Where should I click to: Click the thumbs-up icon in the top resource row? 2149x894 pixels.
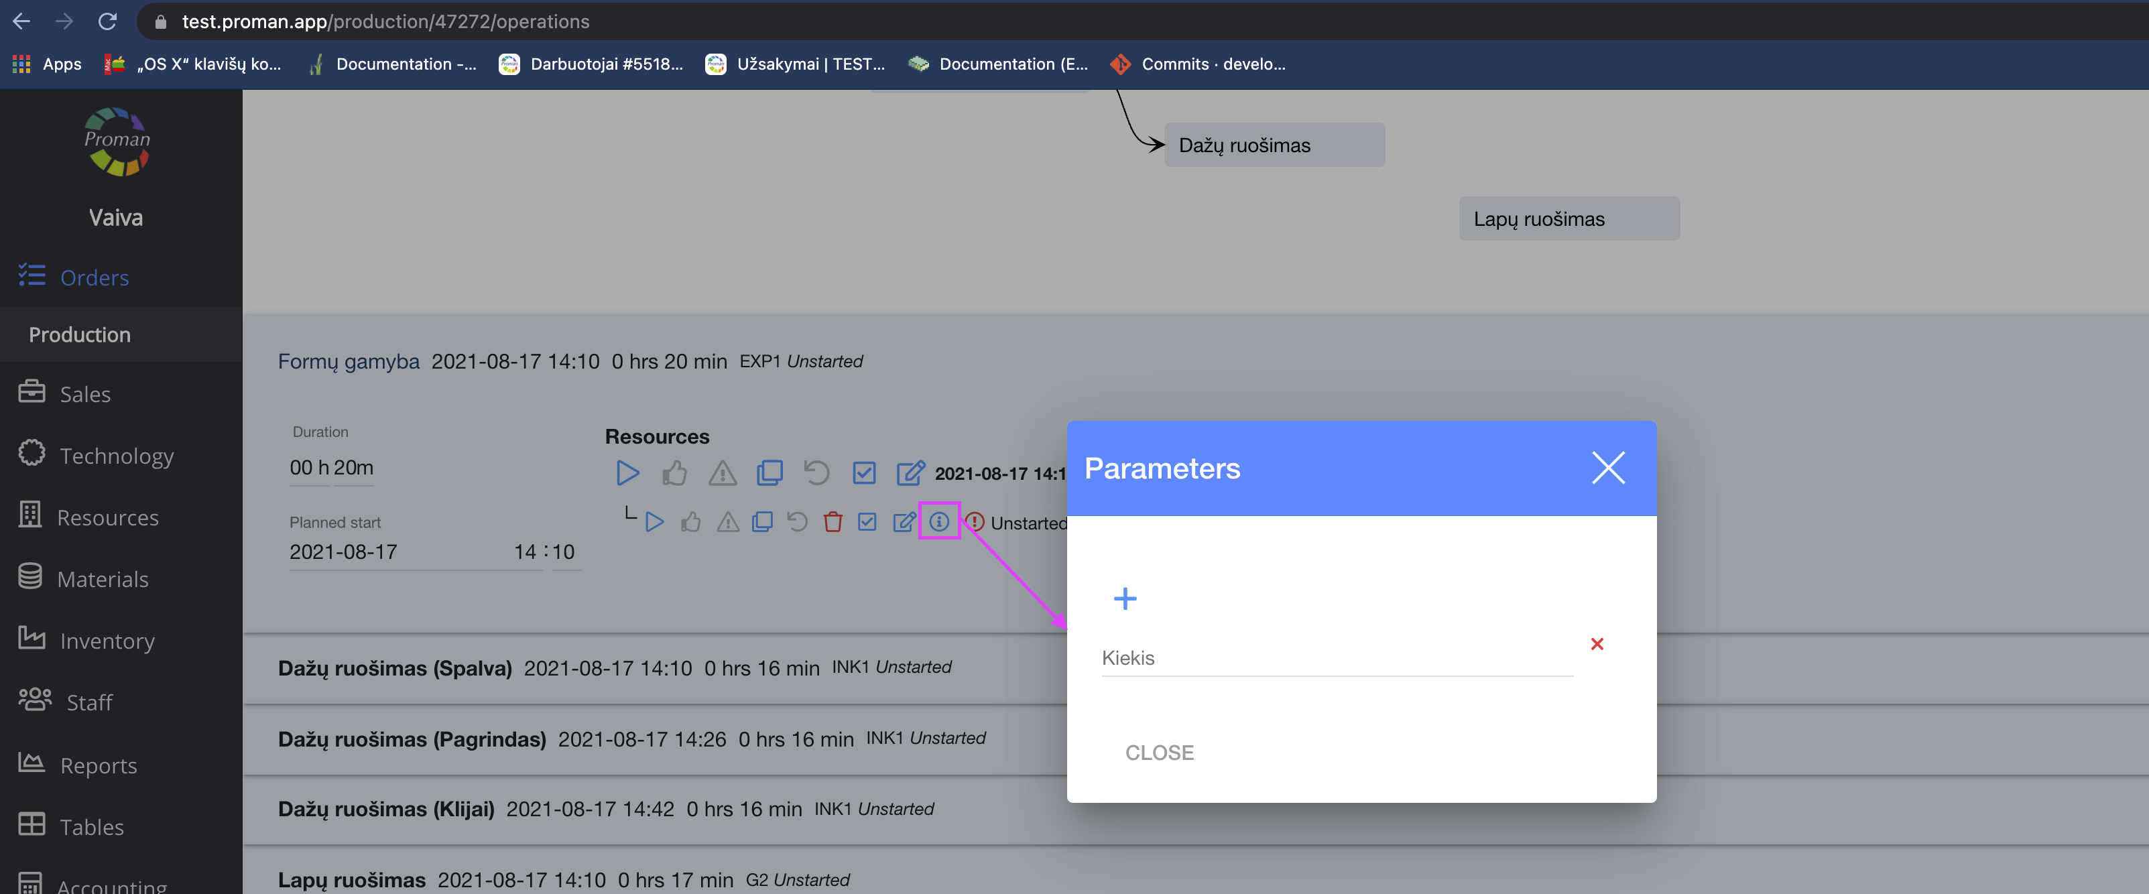(x=674, y=473)
